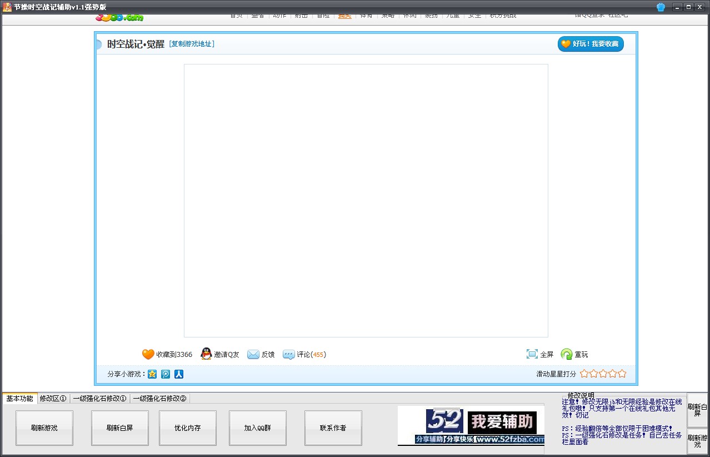The image size is (710, 457).
Task: Click the large 刷新白屏 button in 基本功能 tab
Action: pyautogui.click(x=120, y=428)
